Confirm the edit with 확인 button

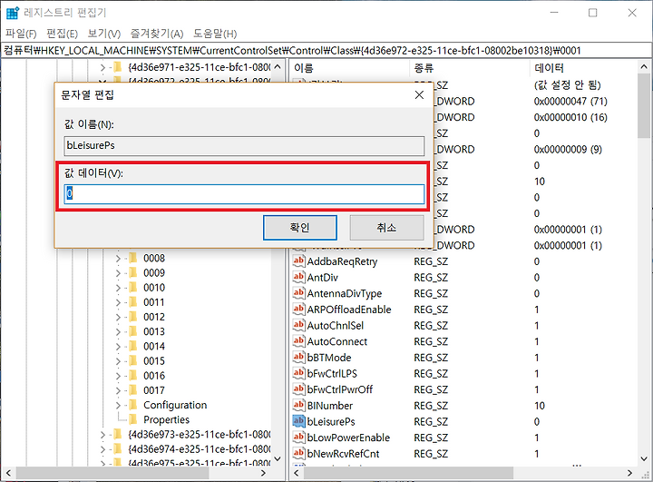point(300,228)
